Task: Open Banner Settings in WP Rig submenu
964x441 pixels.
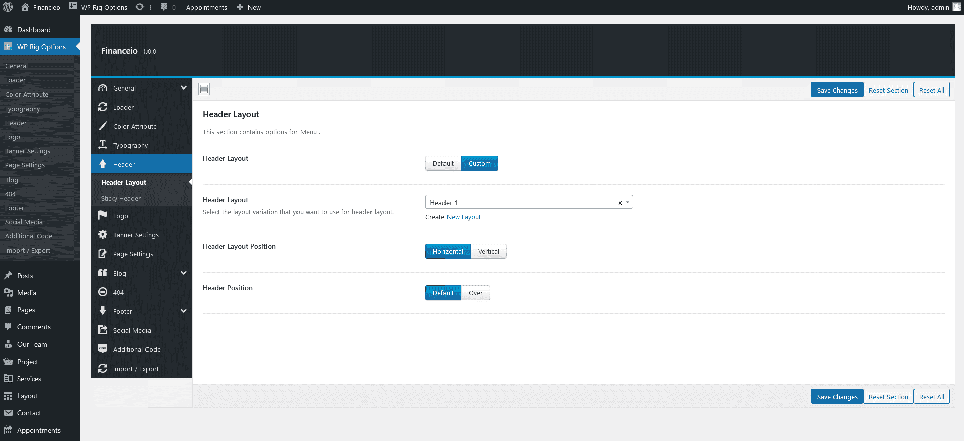Action: tap(28, 151)
